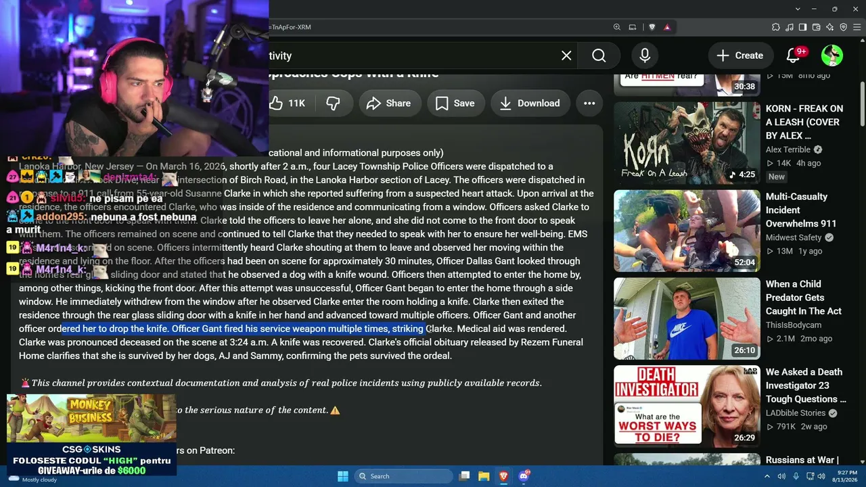866x487 pixels.
Task: Open File Explorer from the taskbar
Action: [x=484, y=476]
